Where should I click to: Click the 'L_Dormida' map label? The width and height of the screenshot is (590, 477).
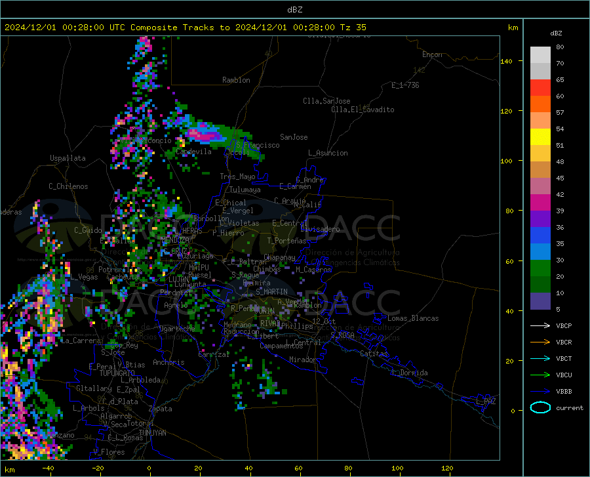pyautogui.click(x=409, y=373)
